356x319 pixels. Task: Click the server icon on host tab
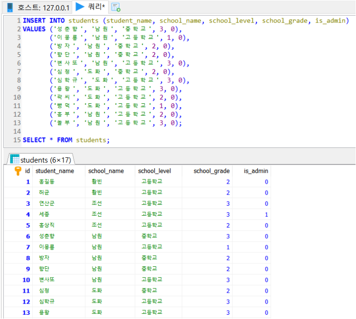click(x=10, y=8)
